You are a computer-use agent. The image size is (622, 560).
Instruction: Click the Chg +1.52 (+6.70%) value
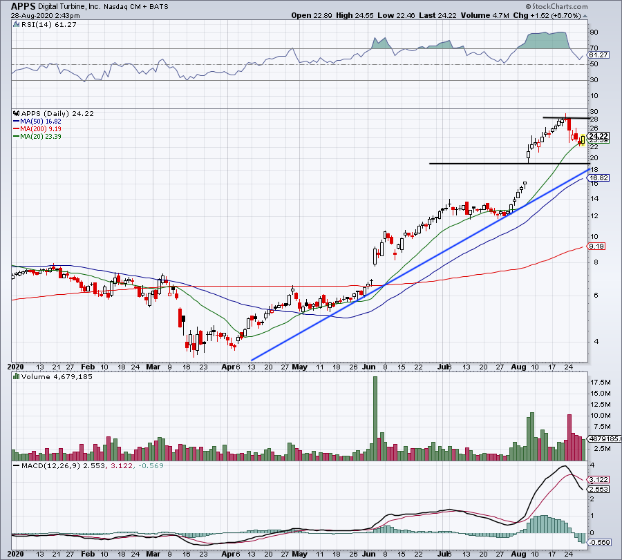[547, 15]
